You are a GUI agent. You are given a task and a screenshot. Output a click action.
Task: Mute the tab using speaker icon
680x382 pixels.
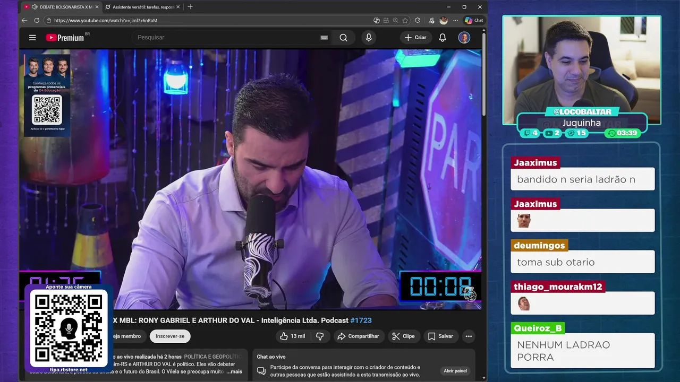pyautogui.click(x=35, y=7)
